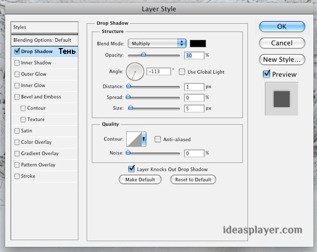Enable the Stroke checkbox
Screen dimensions: 317x252
pos(17,176)
